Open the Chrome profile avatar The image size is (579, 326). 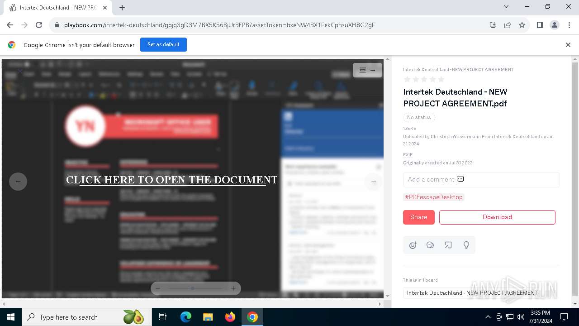555,25
